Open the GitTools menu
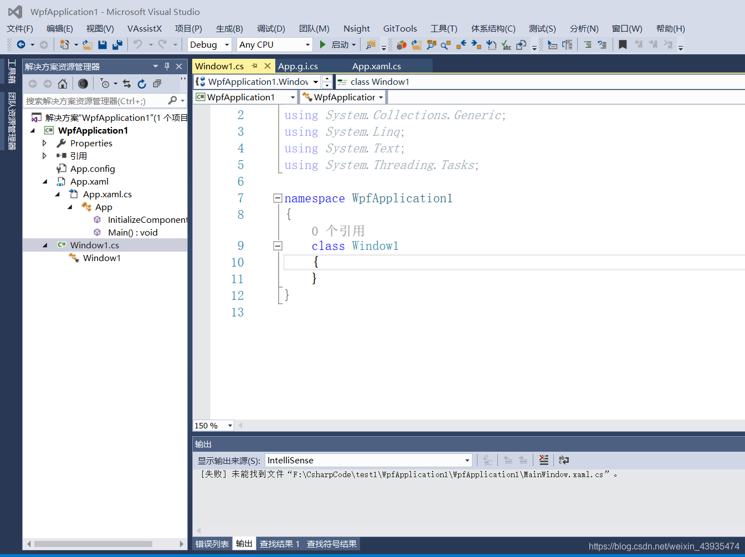 [x=400, y=28]
